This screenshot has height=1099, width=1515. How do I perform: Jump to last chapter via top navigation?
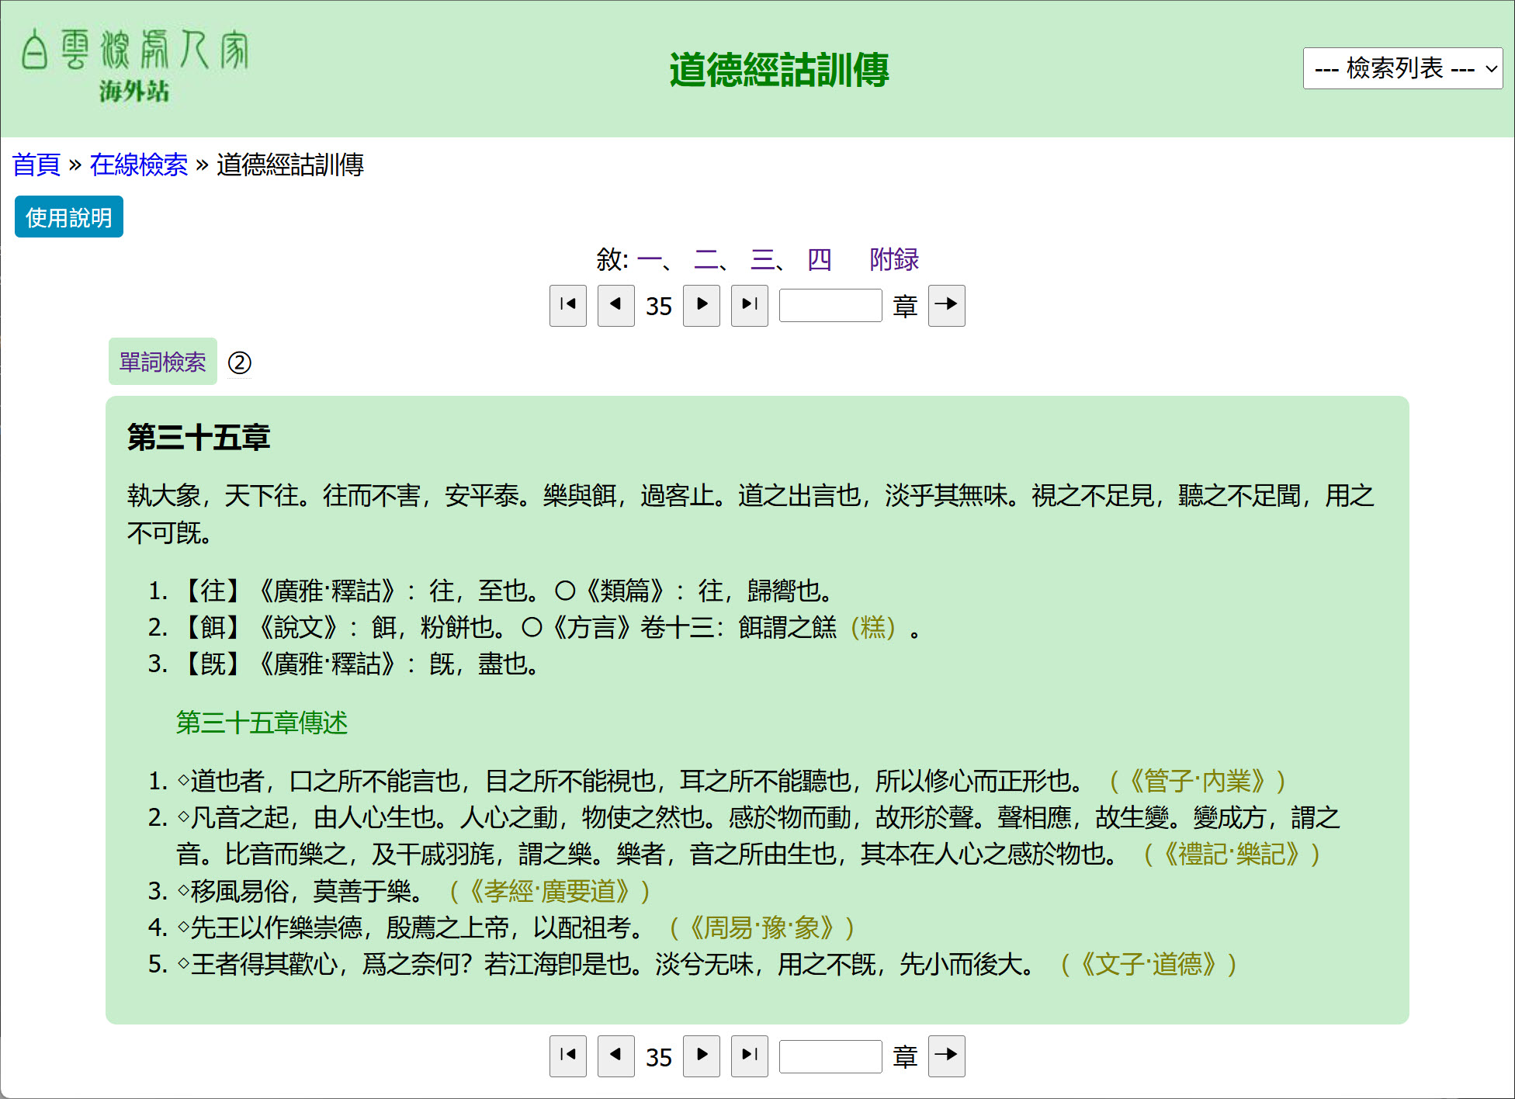tap(749, 305)
